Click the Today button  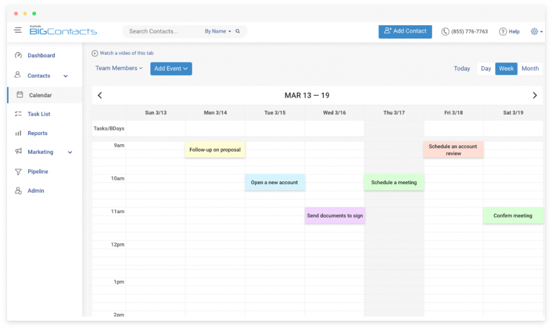pos(461,68)
